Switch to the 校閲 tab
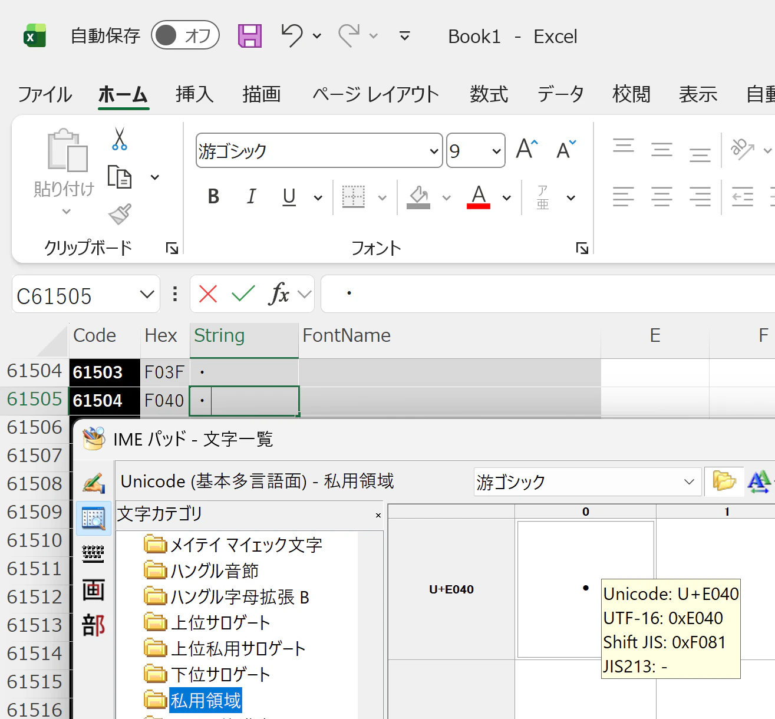The width and height of the screenshot is (775, 719). pyautogui.click(x=631, y=94)
